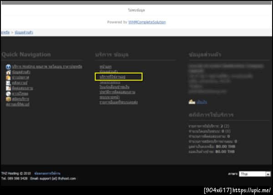
Task: Click the จำนวนโดเมนในระบบ: 0 (0) statistic
Action: (x=209, y=131)
